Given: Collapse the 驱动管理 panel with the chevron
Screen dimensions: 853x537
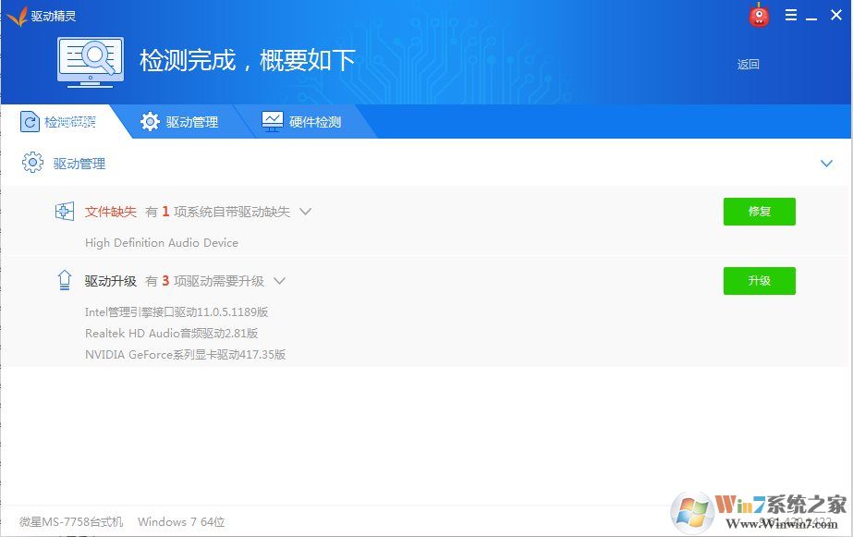Looking at the screenshot, I should pos(827,163).
